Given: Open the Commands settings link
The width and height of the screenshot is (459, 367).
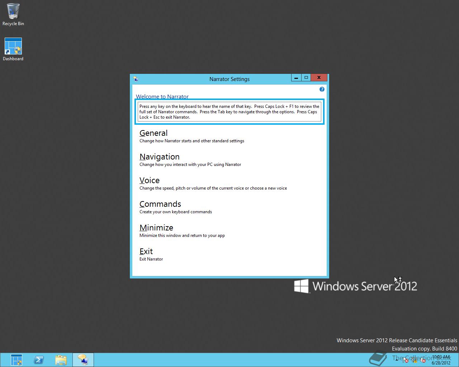Looking at the screenshot, I should [x=160, y=204].
